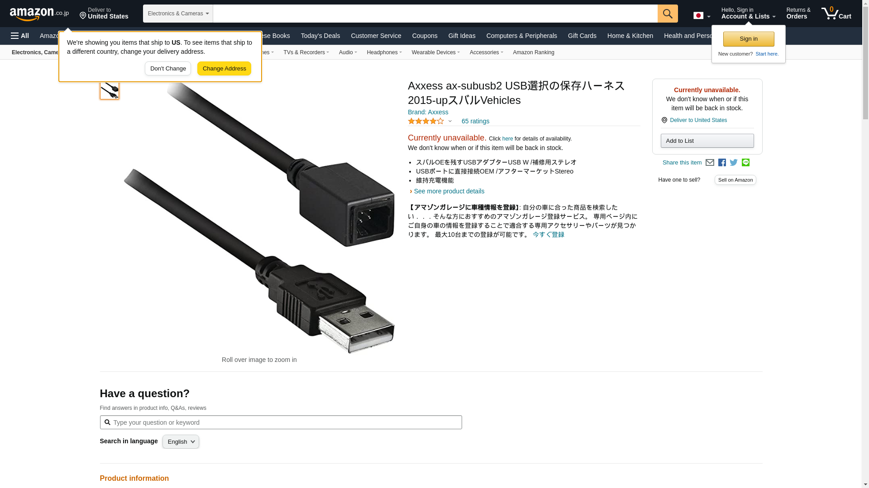Expand star ratings breakdown chevron
The height and width of the screenshot is (488, 869).
[450, 121]
